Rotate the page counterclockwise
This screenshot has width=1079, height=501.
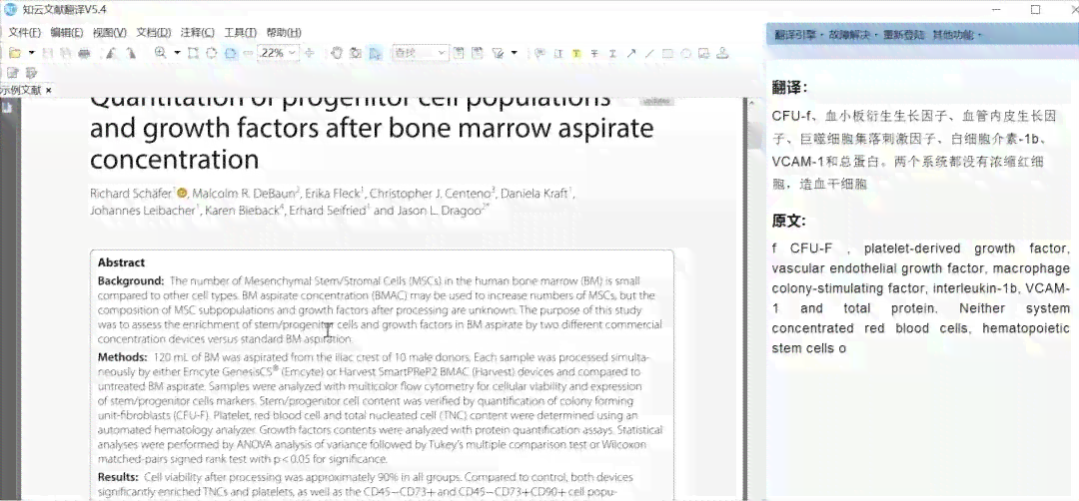click(x=112, y=53)
